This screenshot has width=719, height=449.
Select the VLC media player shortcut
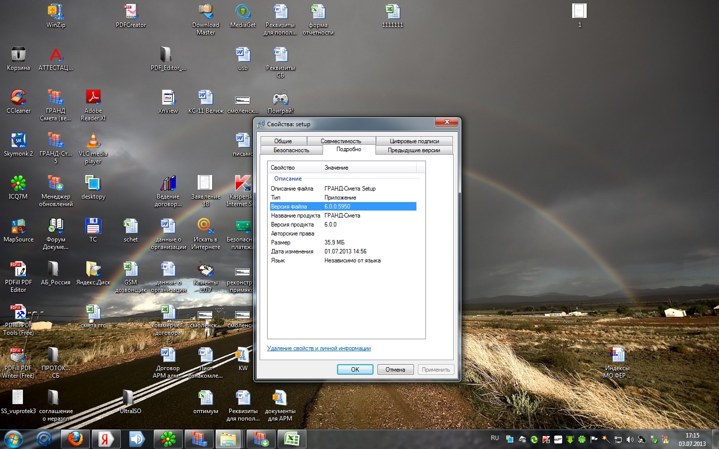click(93, 148)
